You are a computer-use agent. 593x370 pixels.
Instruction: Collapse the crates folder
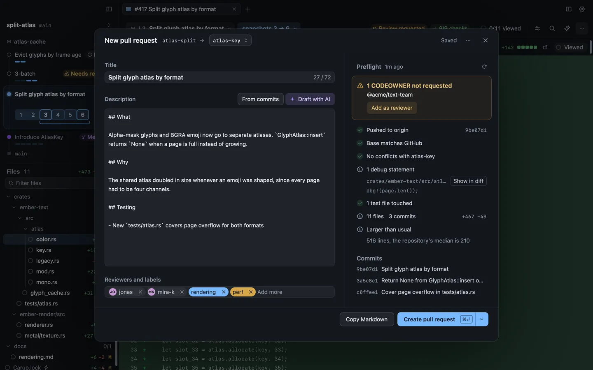(8, 197)
